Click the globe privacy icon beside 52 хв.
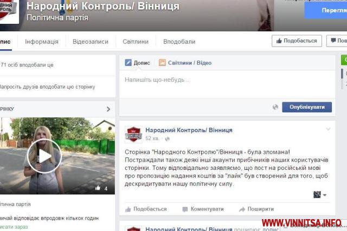This screenshot has width=347, height=231. tap(168, 138)
